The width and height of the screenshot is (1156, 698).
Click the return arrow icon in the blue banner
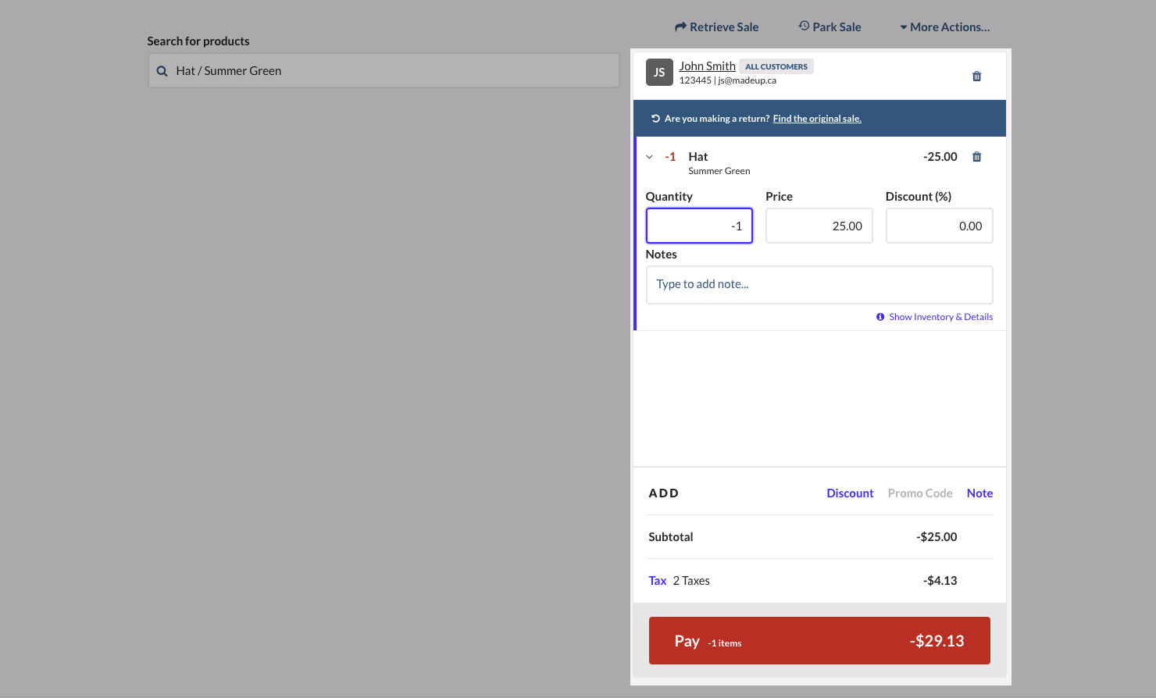[x=655, y=119]
